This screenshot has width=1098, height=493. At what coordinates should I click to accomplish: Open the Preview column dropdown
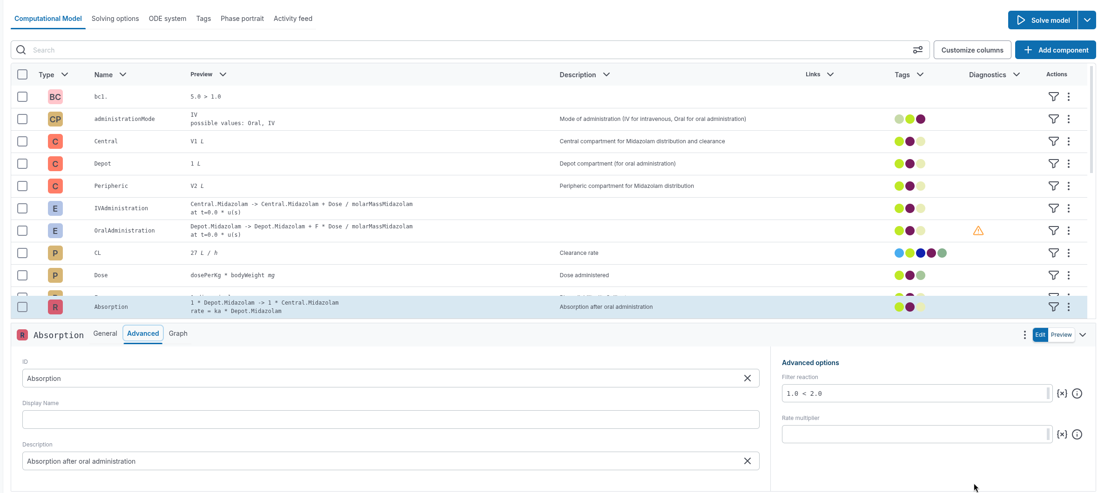pos(223,74)
